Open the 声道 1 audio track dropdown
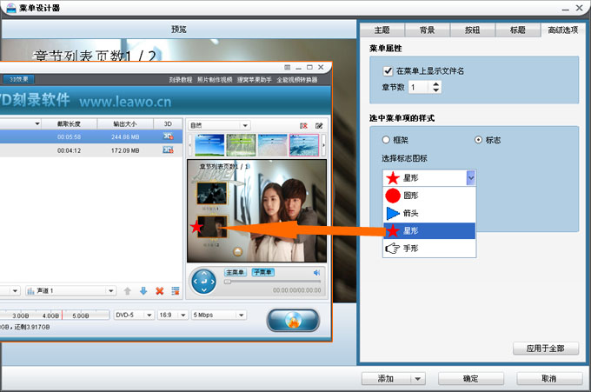 (x=111, y=291)
